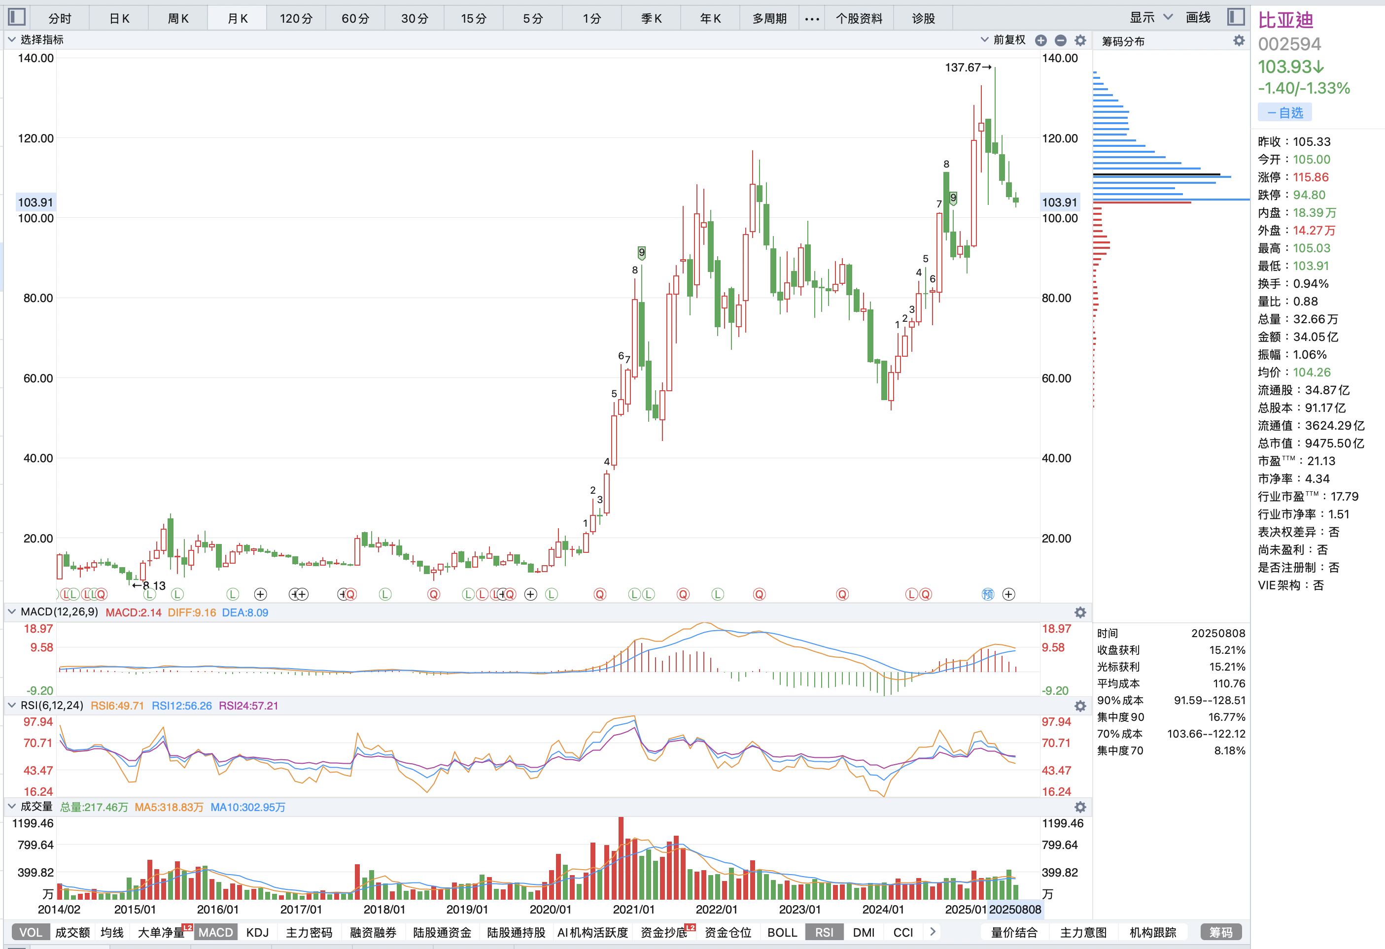Screen dimensions: 1385x949
Task: Zoom in chart with the plus icon
Action: [x=1041, y=40]
